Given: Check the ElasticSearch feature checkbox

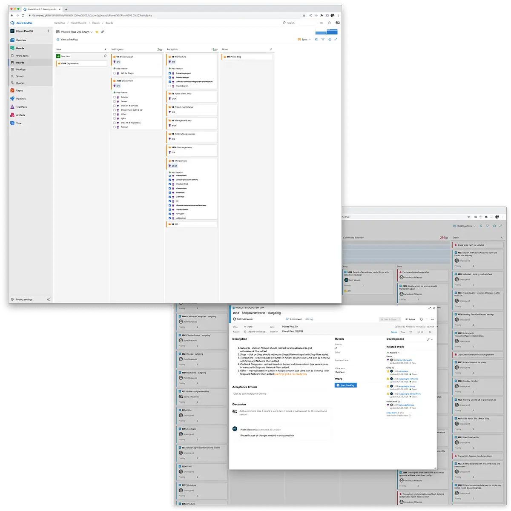Looking at the screenshot, I should point(170,86).
